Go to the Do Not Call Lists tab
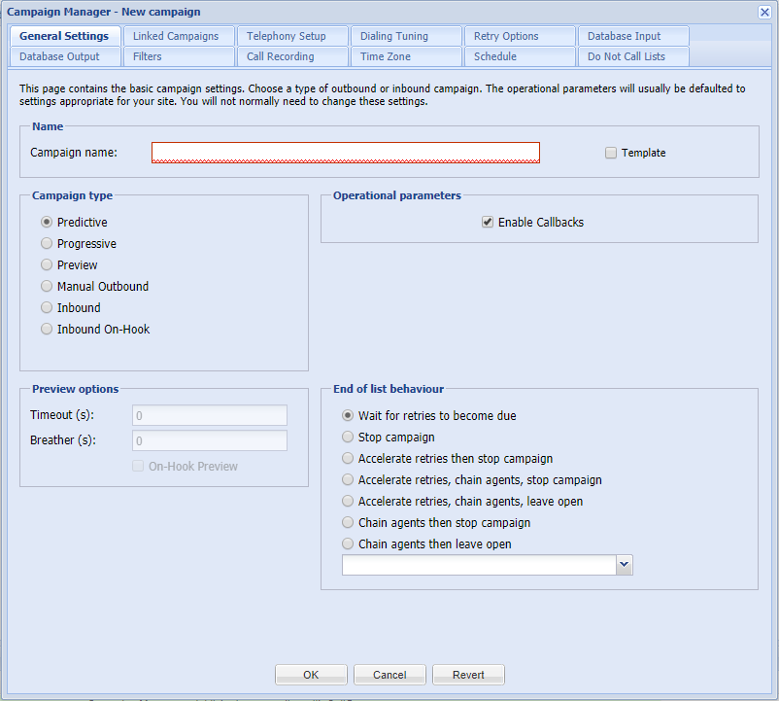The image size is (779, 701). coord(633,56)
